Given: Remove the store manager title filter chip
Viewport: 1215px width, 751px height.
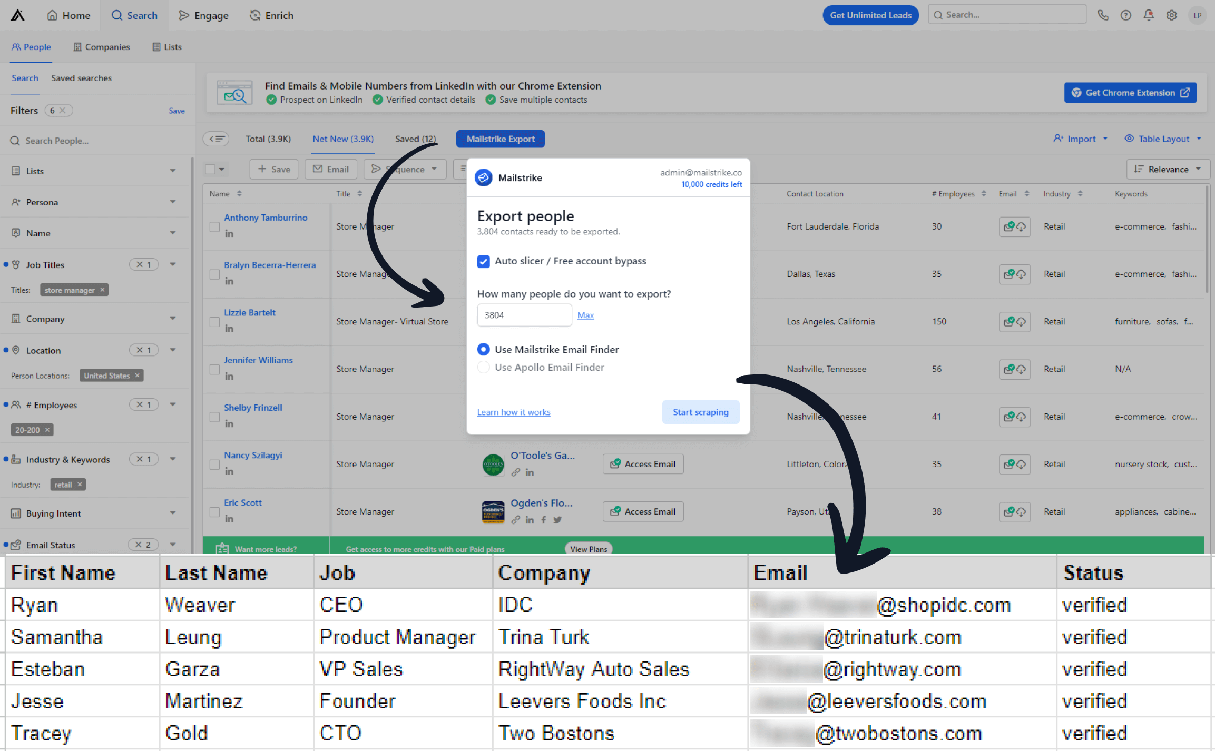Looking at the screenshot, I should (x=102, y=290).
